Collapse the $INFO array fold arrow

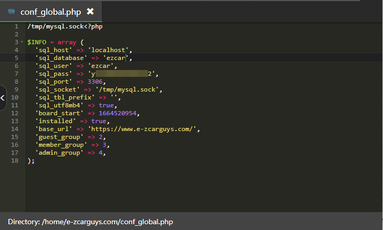click(22, 42)
